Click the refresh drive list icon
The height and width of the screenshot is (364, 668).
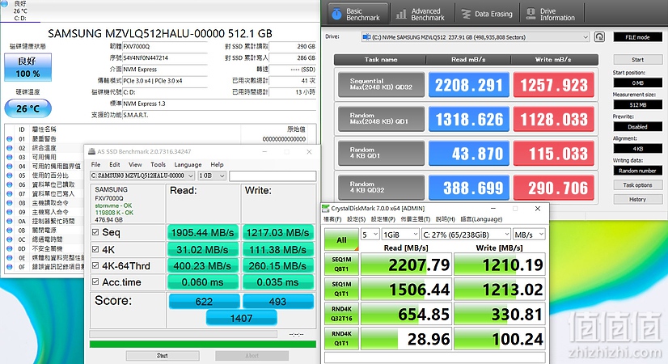pyautogui.click(x=599, y=37)
